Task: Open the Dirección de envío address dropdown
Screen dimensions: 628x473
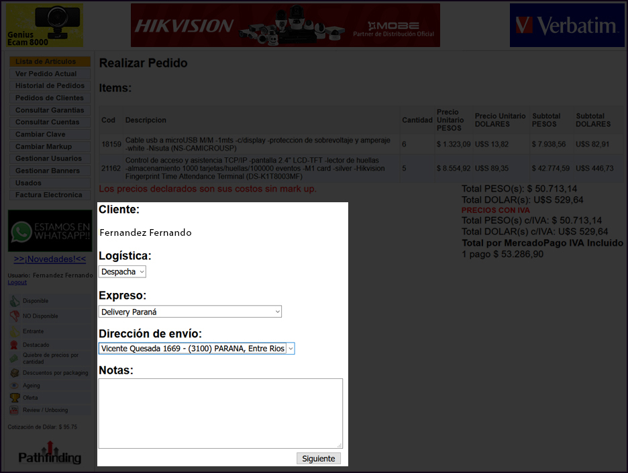Action: 196,348
